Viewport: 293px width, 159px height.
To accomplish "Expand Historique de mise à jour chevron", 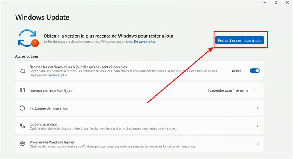I will click(258, 108).
